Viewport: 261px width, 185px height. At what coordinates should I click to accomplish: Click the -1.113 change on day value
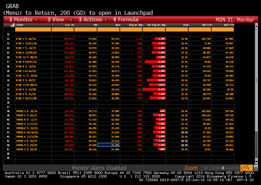click(138, 39)
